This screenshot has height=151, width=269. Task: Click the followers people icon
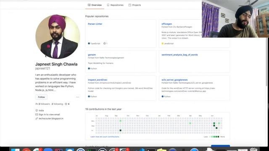(37, 104)
